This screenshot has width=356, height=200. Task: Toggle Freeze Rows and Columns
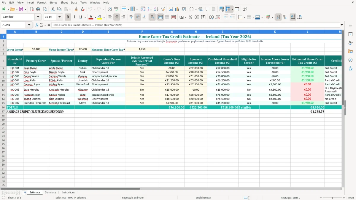pyautogui.click(x=228, y=9)
